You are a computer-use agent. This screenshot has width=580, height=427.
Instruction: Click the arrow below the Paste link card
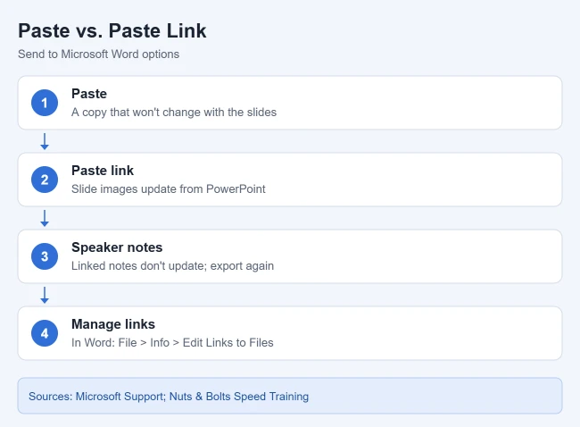click(x=45, y=218)
